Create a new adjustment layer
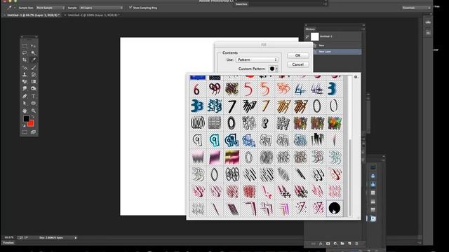 click(x=335, y=244)
